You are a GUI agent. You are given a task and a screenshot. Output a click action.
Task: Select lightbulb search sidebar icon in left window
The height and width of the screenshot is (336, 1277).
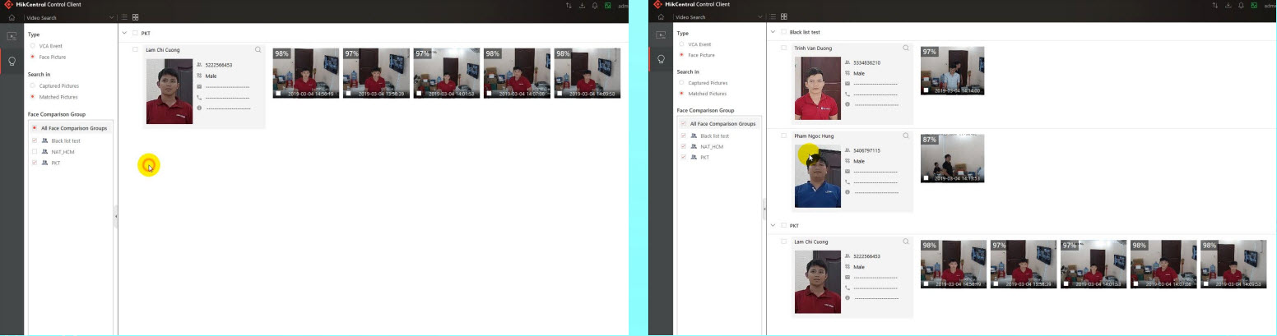coord(12,61)
